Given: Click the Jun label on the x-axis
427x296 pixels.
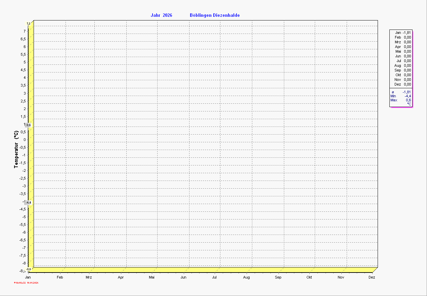Looking at the screenshot, I should 183,277.
